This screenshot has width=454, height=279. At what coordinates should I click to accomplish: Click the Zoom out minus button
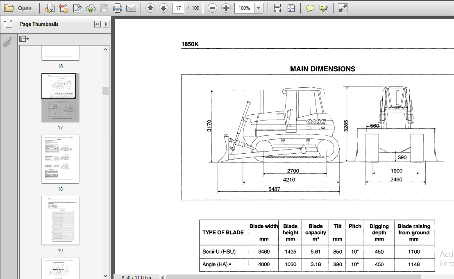(212, 8)
